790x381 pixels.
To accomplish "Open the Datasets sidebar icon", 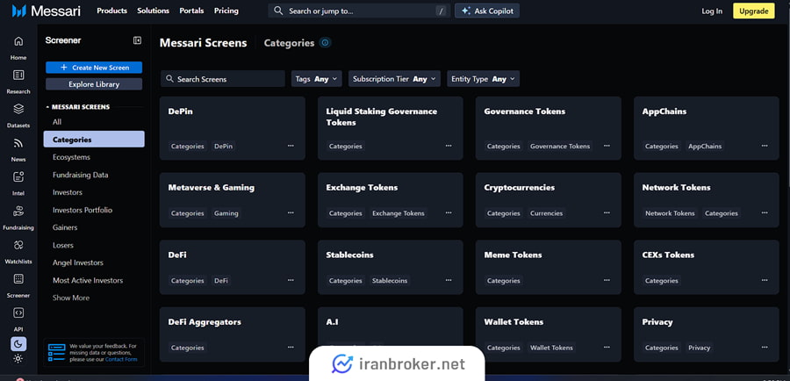I will (18, 109).
